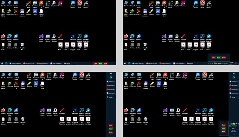
Task: Toggle green Num in bottom-right tray popup
Action: pos(223,128)
